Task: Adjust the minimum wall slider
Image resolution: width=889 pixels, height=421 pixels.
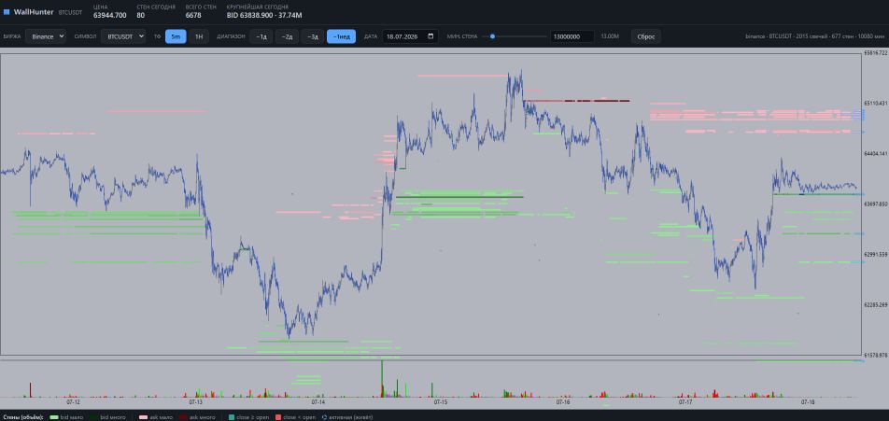Action: (x=515, y=36)
